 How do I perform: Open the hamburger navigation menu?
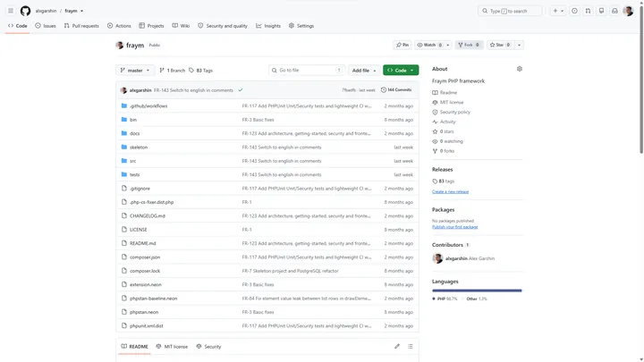pyautogui.click(x=11, y=11)
